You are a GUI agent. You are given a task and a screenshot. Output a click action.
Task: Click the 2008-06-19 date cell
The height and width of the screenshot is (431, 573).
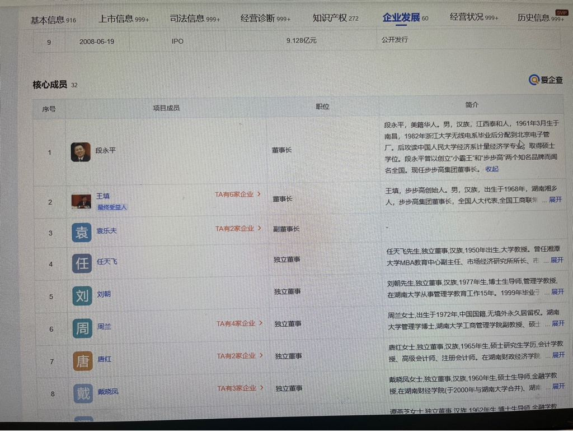(x=97, y=41)
